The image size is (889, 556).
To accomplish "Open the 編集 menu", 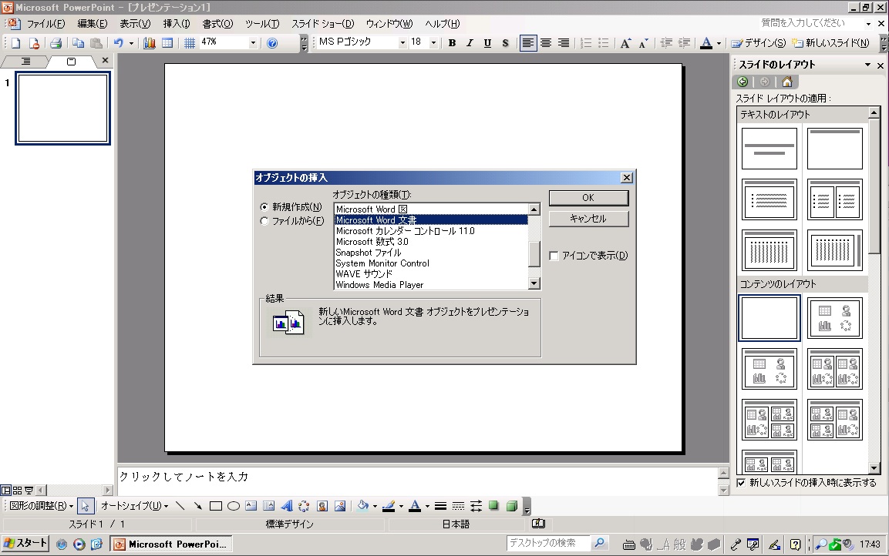I will 92,24.
